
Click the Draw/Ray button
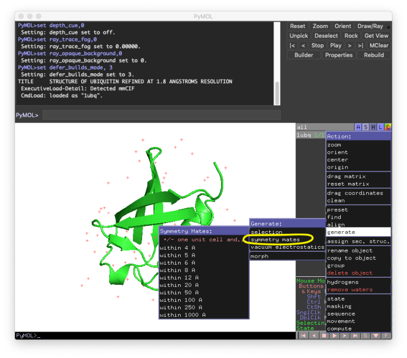coord(370,26)
